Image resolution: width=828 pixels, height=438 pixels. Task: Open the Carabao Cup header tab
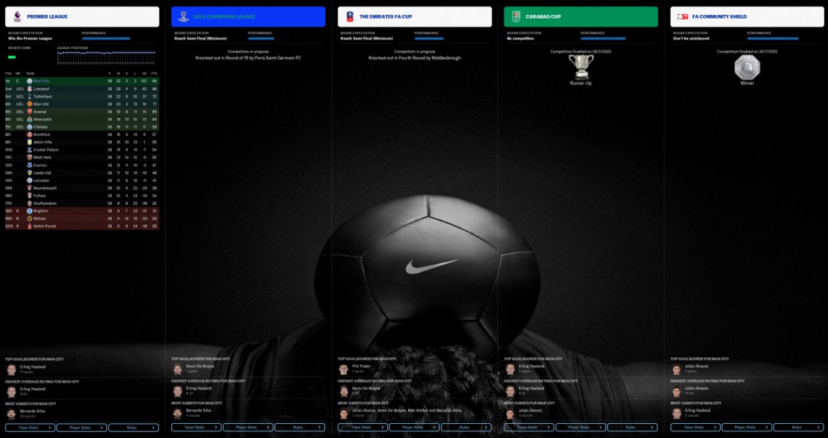(581, 17)
